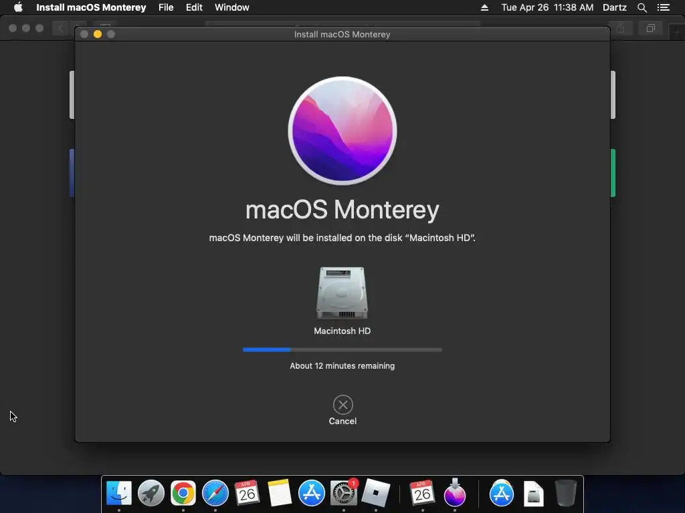Viewport: 685px width, 513px height.
Task: Click the macOS Monterey logo image
Action: [342, 131]
